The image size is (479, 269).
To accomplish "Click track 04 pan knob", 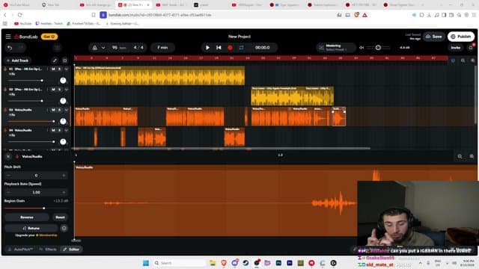I will (x=63, y=141).
